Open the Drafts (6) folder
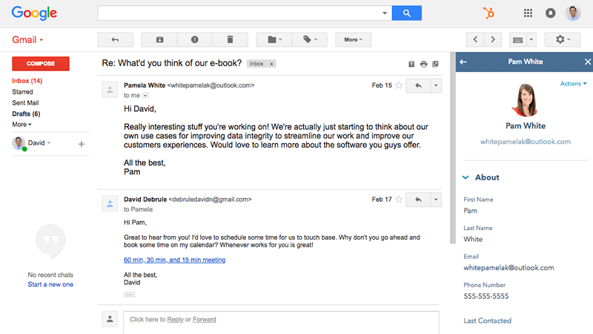Viewport: 593px width, 334px height. 26,114
